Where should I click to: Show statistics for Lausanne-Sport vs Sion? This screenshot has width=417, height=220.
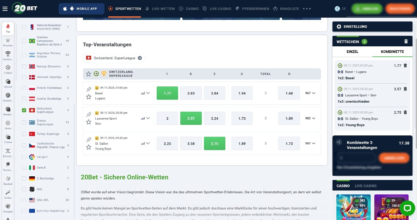pyautogui.click(x=143, y=118)
